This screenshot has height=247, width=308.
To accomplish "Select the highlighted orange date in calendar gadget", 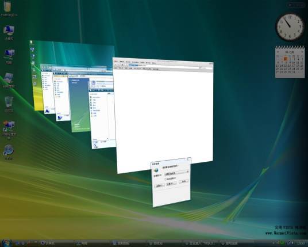I will [x=286, y=59].
